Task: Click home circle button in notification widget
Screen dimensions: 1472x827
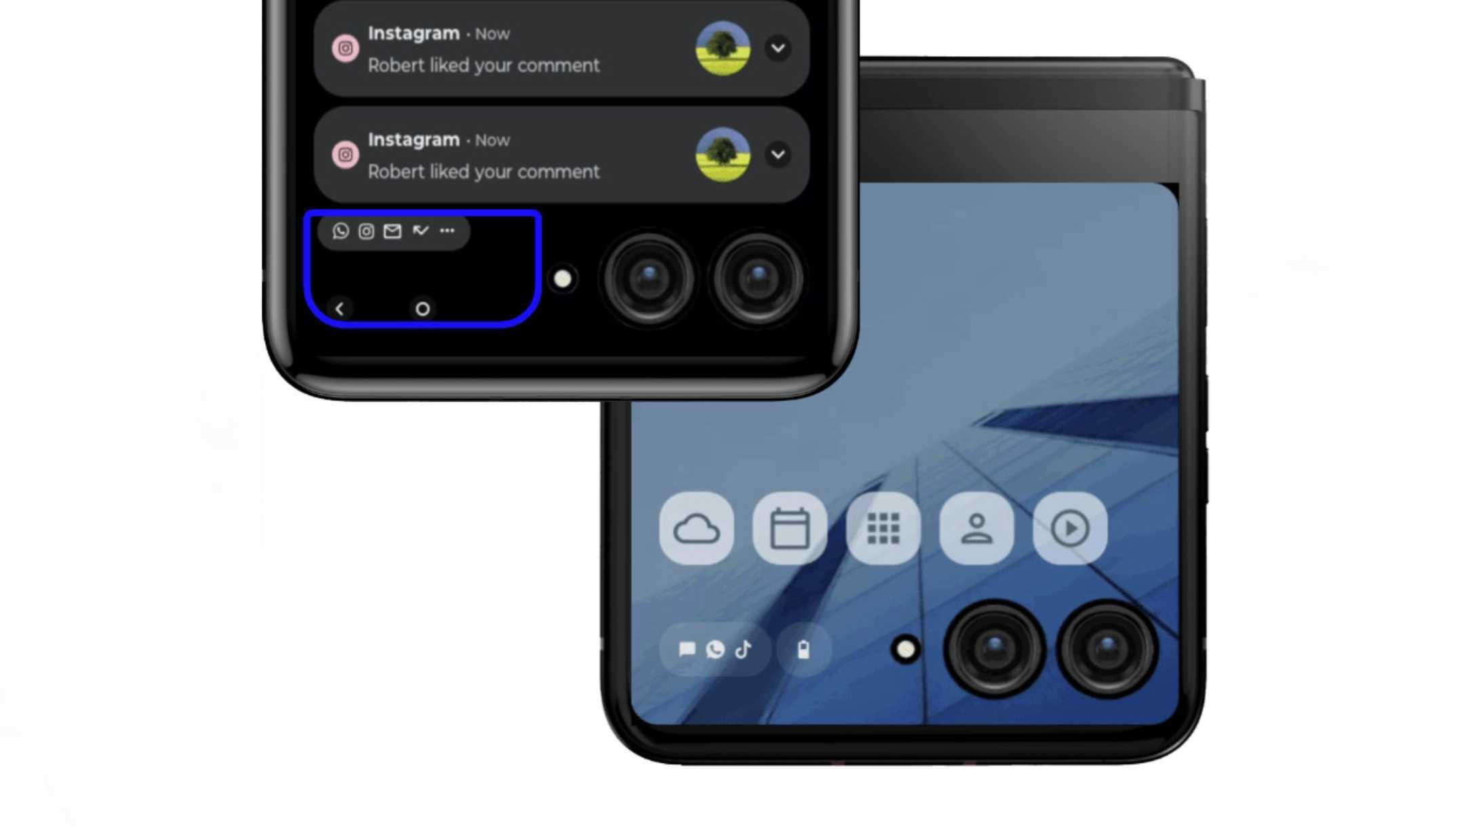Action: [422, 309]
